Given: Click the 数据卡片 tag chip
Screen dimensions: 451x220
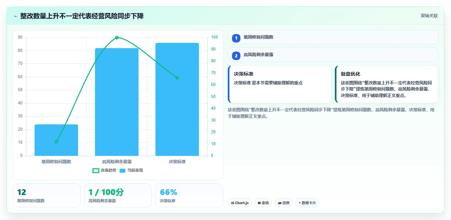Looking at the screenshot, I should pos(307,203).
